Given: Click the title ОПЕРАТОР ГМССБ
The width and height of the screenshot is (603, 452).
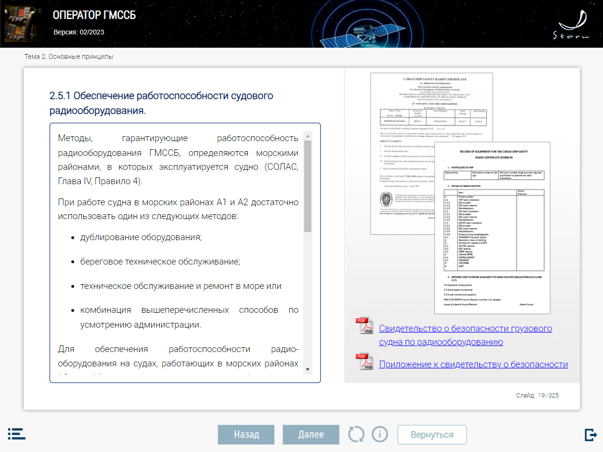Looking at the screenshot, I should pos(94,15).
